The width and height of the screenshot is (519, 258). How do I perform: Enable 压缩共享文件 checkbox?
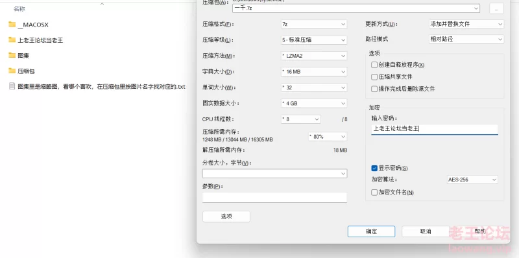coord(374,76)
